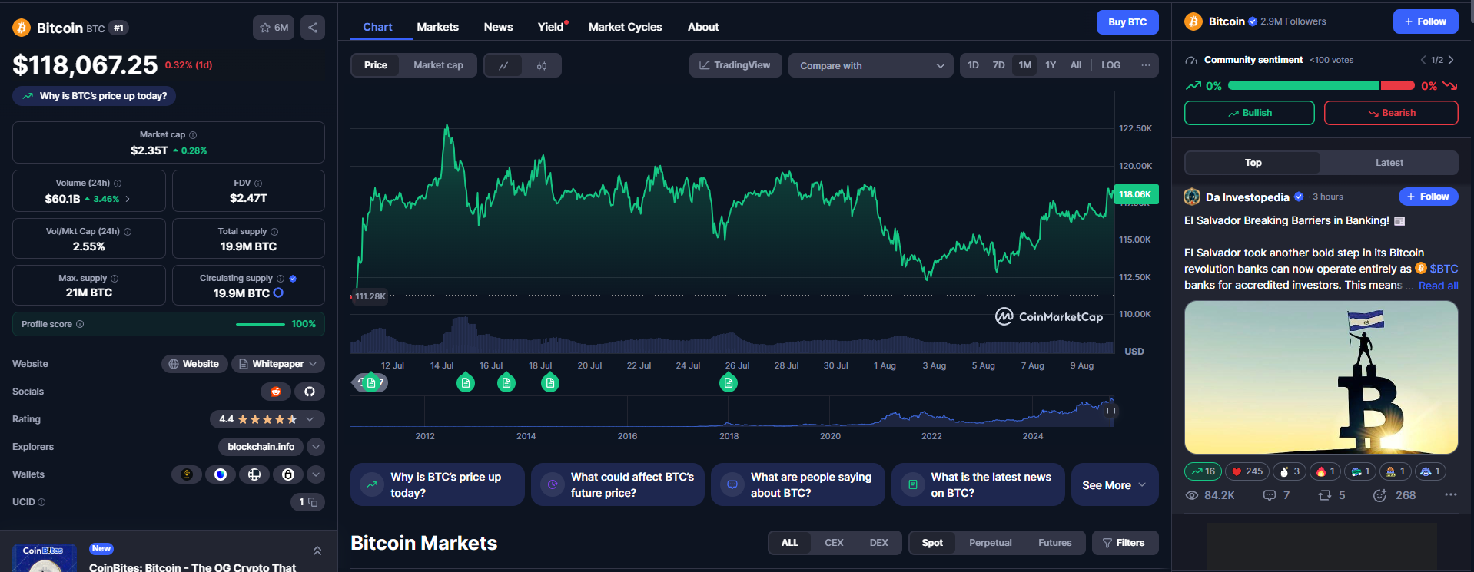The image size is (1474, 572).
Task: Vote Bearish on community sentiment
Action: pos(1391,113)
